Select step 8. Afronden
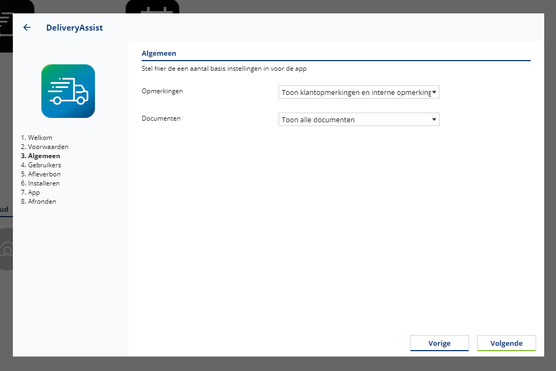 (x=38, y=202)
